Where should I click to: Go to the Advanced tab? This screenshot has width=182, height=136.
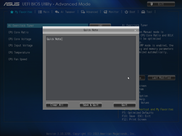click(89, 12)
